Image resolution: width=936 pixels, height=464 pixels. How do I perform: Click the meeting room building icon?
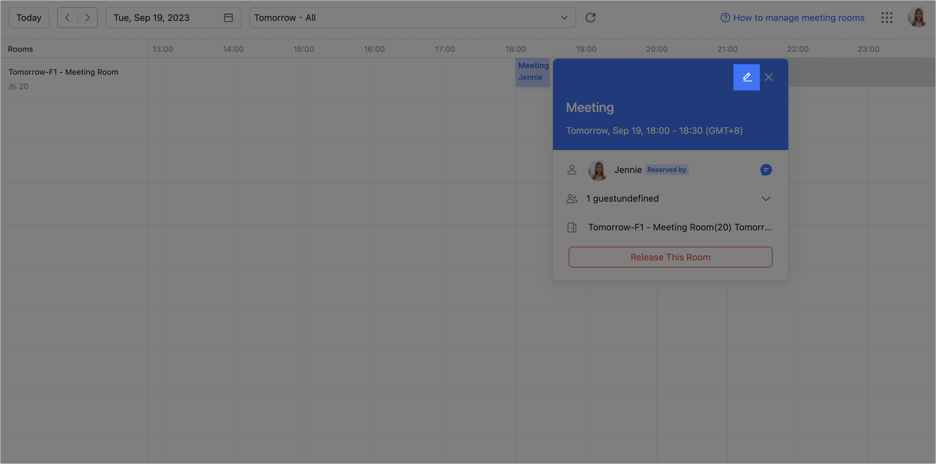(x=572, y=227)
